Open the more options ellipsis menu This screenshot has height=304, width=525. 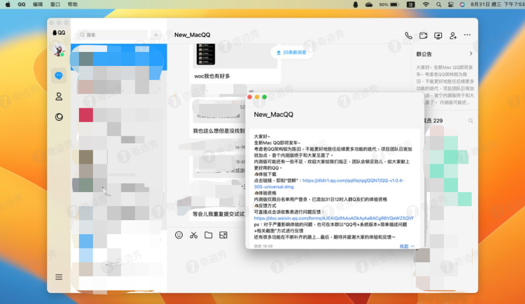(467, 35)
